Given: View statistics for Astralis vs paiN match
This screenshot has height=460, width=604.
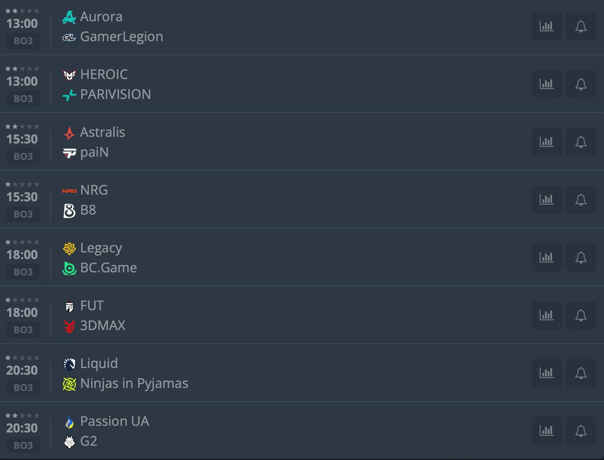Looking at the screenshot, I should 546,142.
